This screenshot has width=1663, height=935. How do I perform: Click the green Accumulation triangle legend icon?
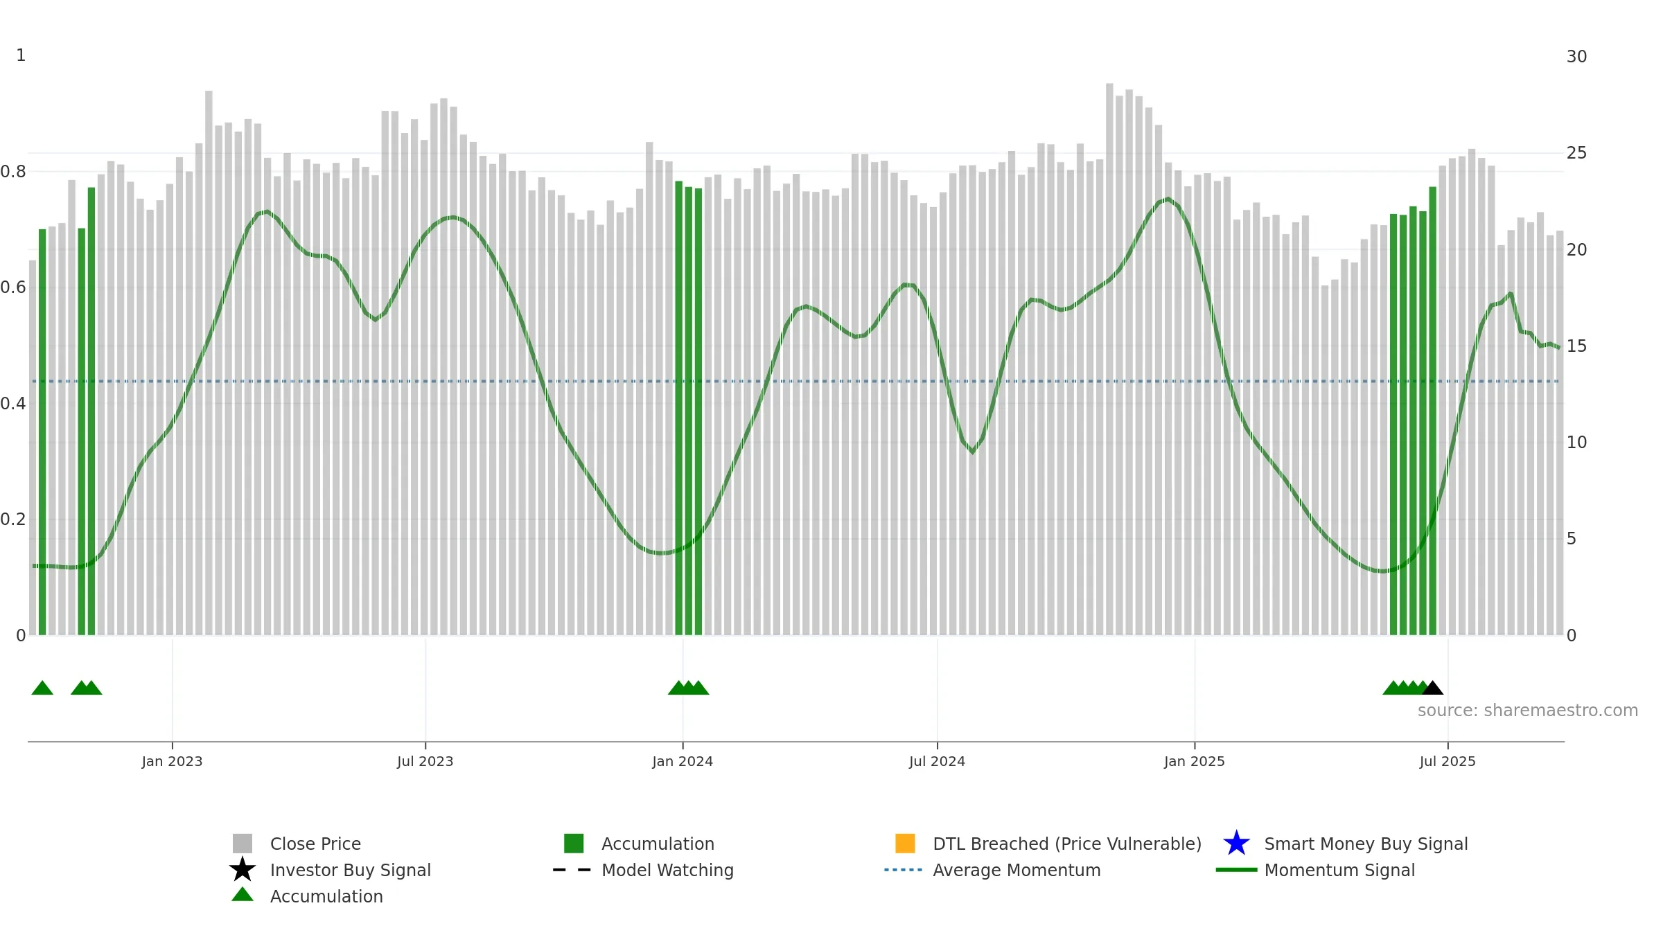pyautogui.click(x=243, y=894)
